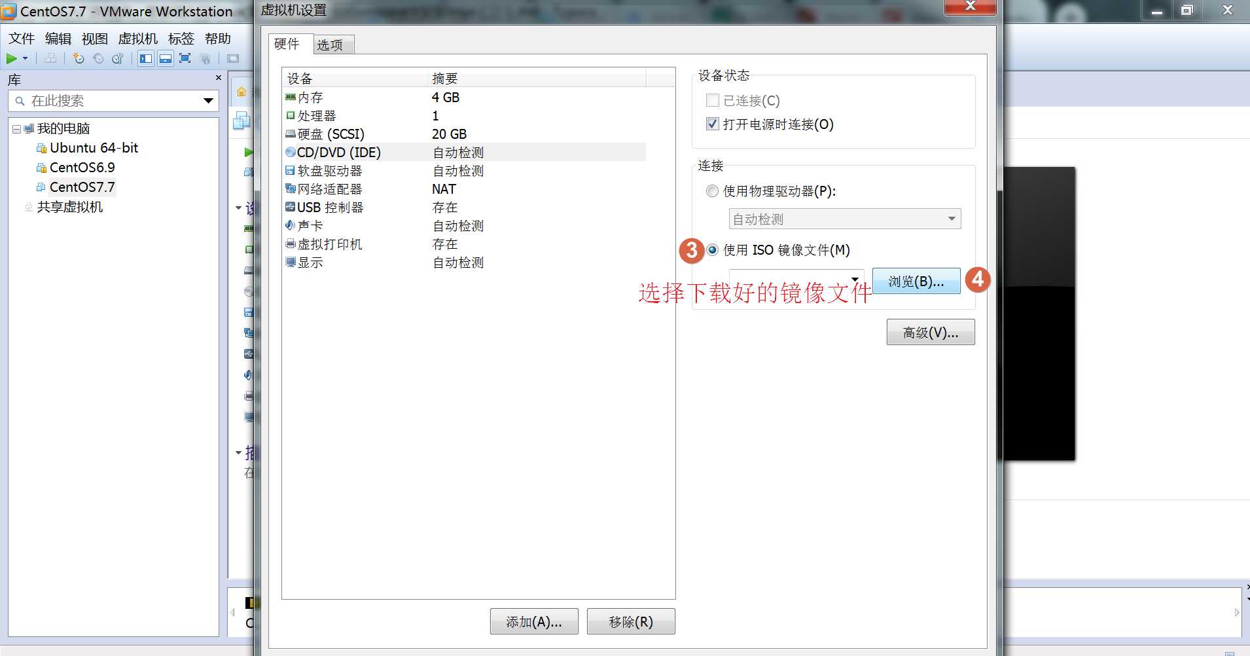Select the 声卡 device row icon
This screenshot has height=656, width=1250.
point(291,226)
